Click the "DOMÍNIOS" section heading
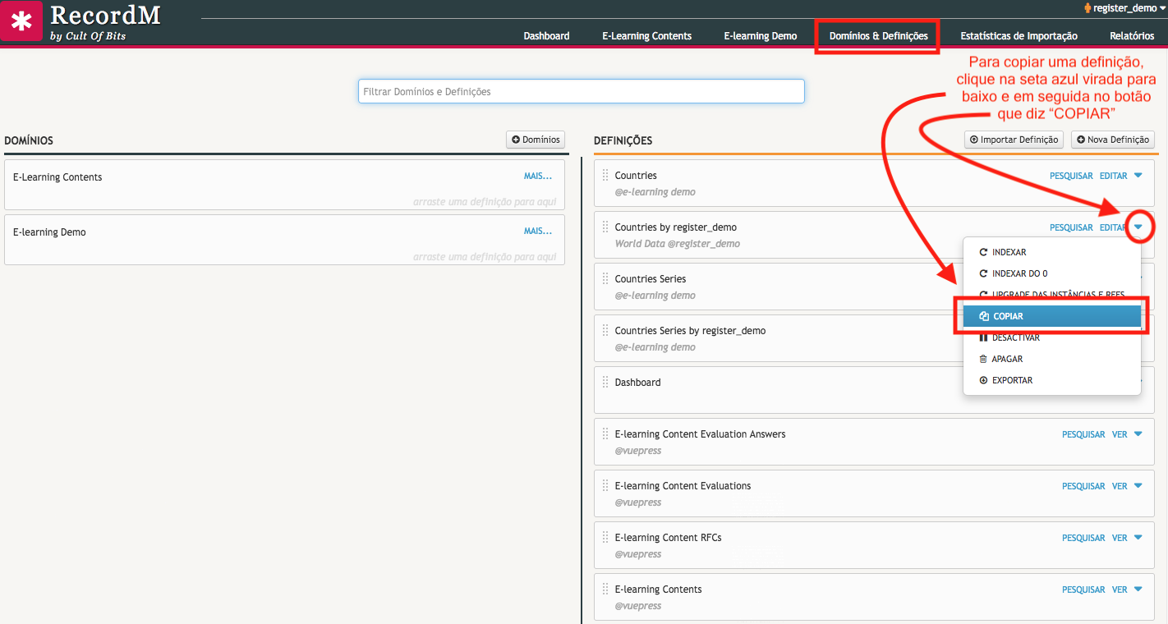1168x624 pixels. coord(29,140)
